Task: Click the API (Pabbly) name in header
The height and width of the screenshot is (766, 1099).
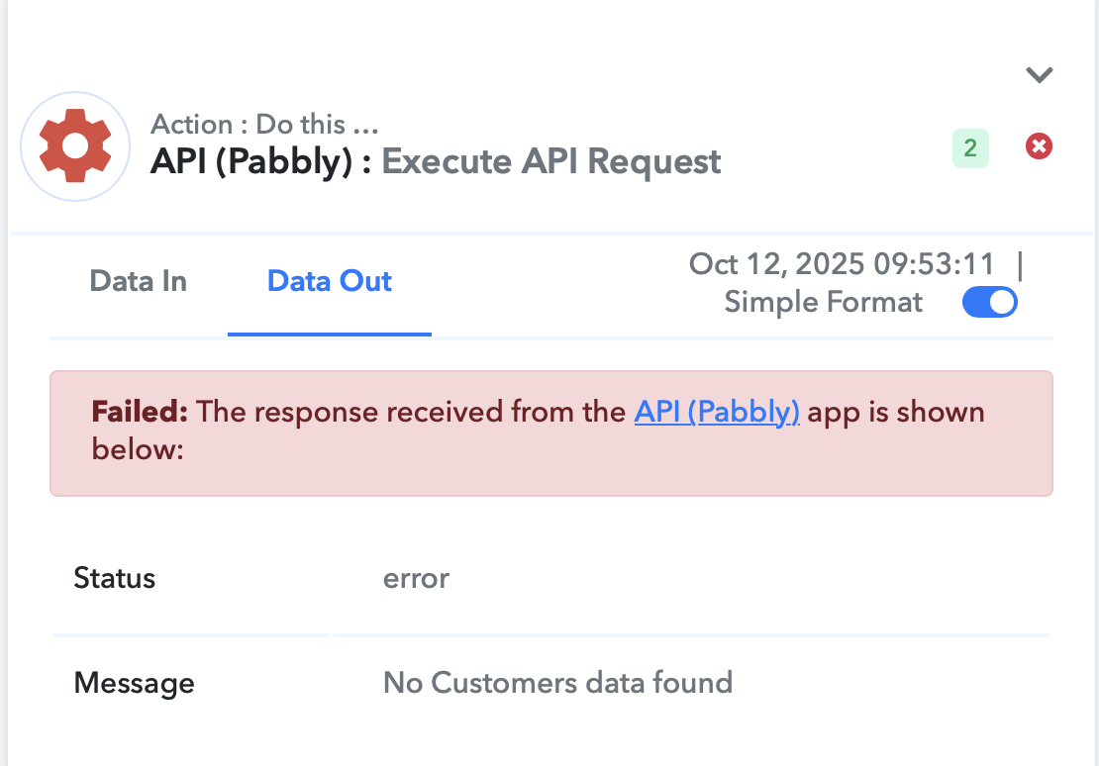Action: point(250,162)
